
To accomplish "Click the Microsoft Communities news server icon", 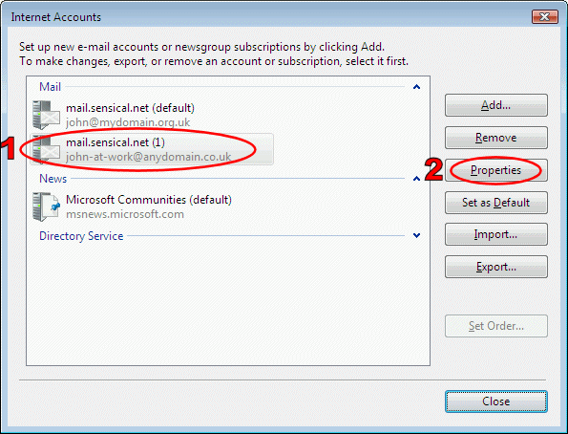I will point(46,206).
